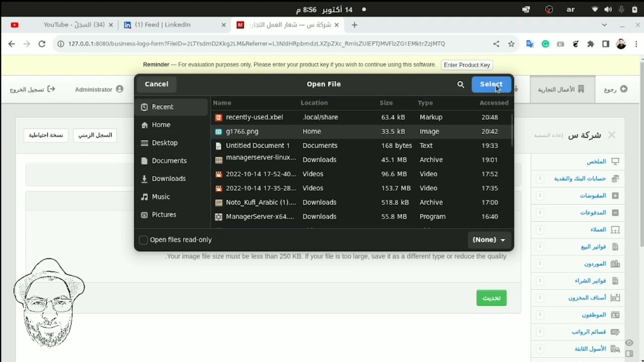Switch to LinkedIn Feed browser tab
The height and width of the screenshot is (362, 644).
(x=174, y=25)
